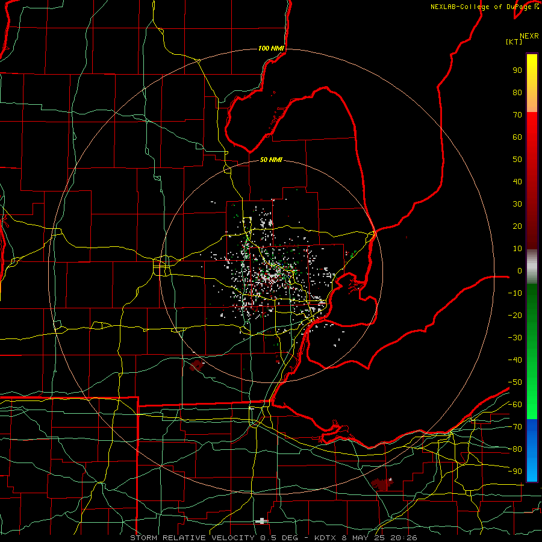Screen dimensions: 542x542
Task: Pick the green color bar segment
Action: point(532,351)
